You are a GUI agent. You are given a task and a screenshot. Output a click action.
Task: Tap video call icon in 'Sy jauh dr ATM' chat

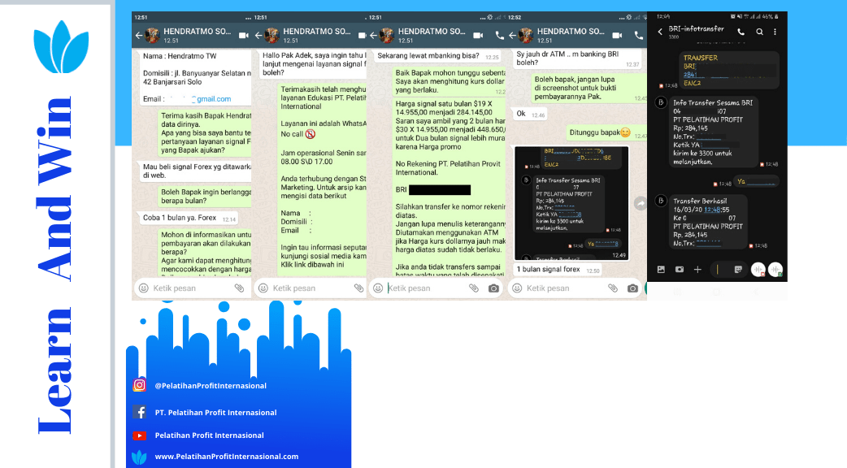[x=617, y=36]
